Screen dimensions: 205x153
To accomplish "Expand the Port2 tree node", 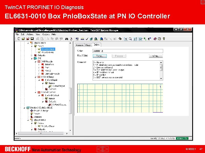I will (x=39, y=71).
